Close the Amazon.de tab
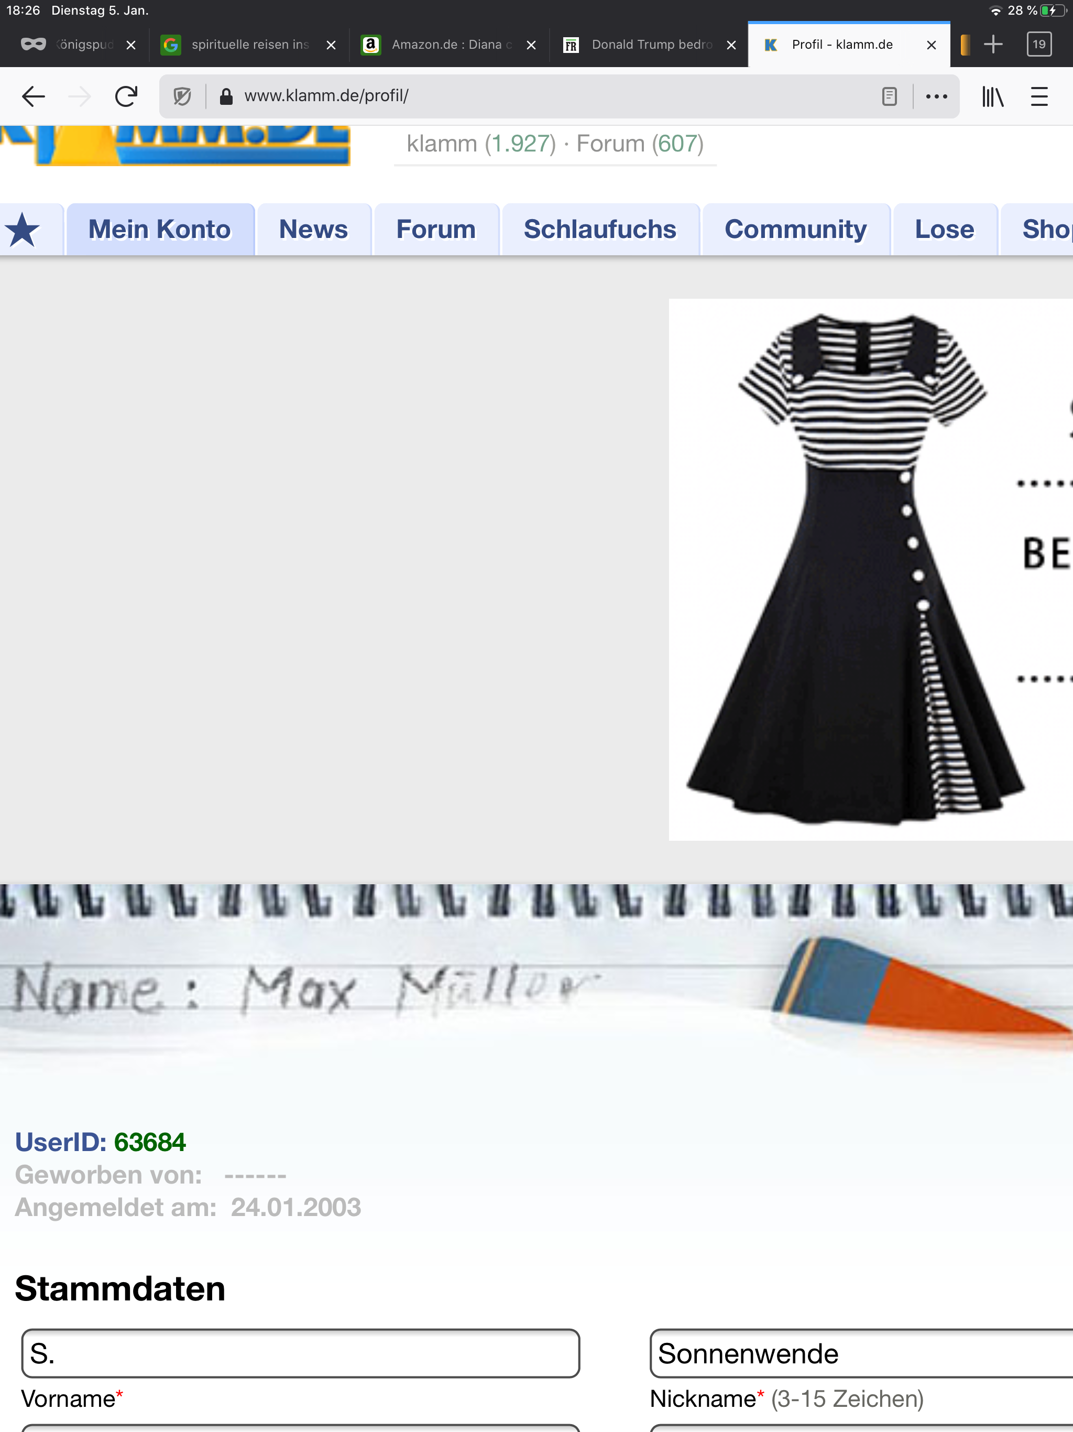 (x=531, y=45)
